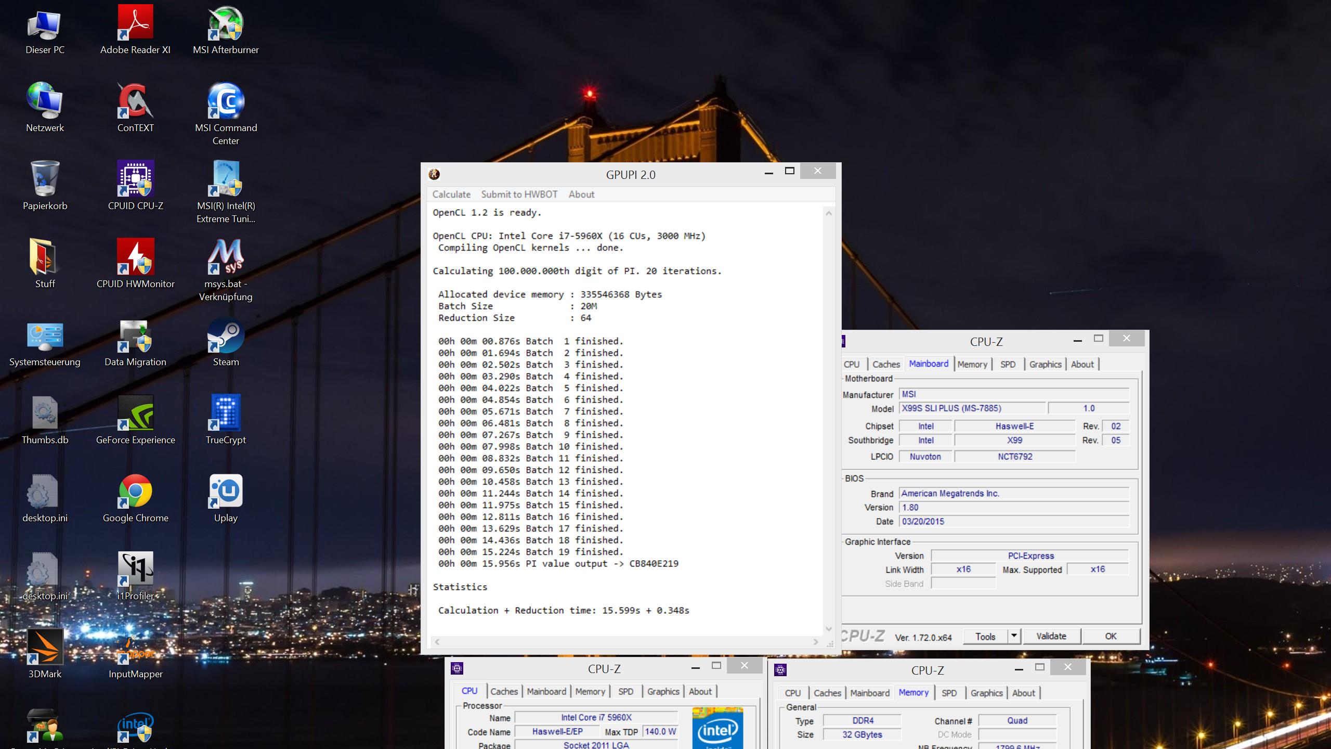Viewport: 1331px width, 749px height.
Task: Open Graphics tab in bottom-right CPU-Z Memory window
Action: 986,693
